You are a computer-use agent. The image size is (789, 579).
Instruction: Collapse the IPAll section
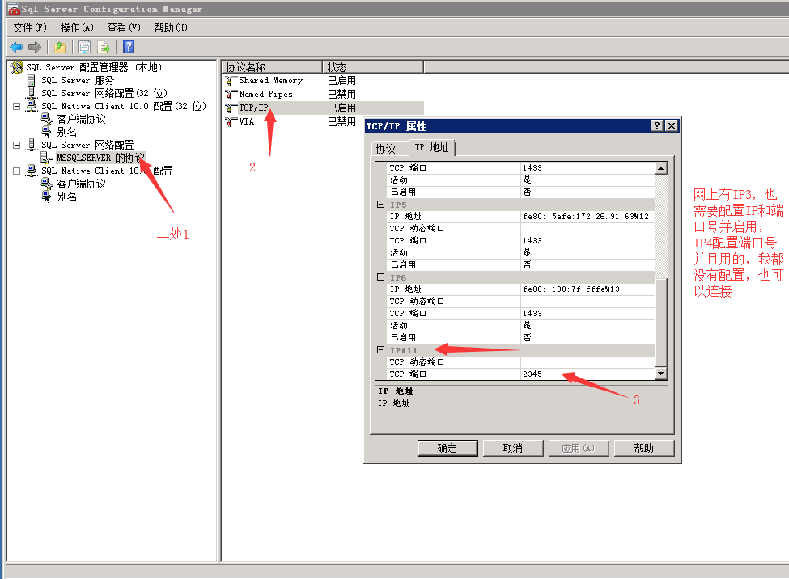(x=381, y=349)
